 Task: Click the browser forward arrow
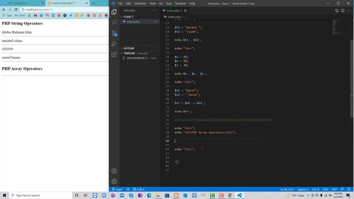[10, 9]
